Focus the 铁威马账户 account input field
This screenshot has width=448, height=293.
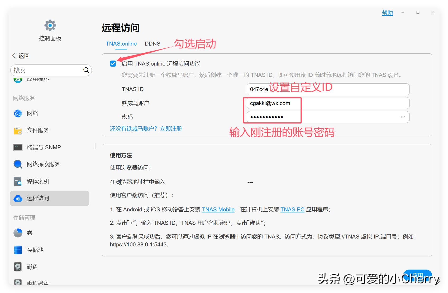[328, 103]
